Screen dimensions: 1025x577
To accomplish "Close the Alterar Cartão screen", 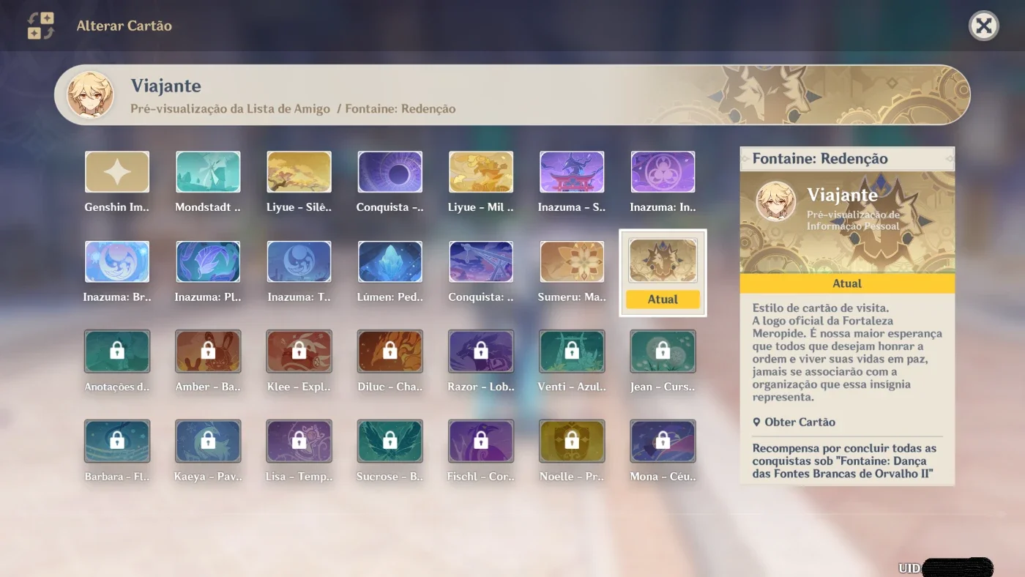I will (983, 26).
